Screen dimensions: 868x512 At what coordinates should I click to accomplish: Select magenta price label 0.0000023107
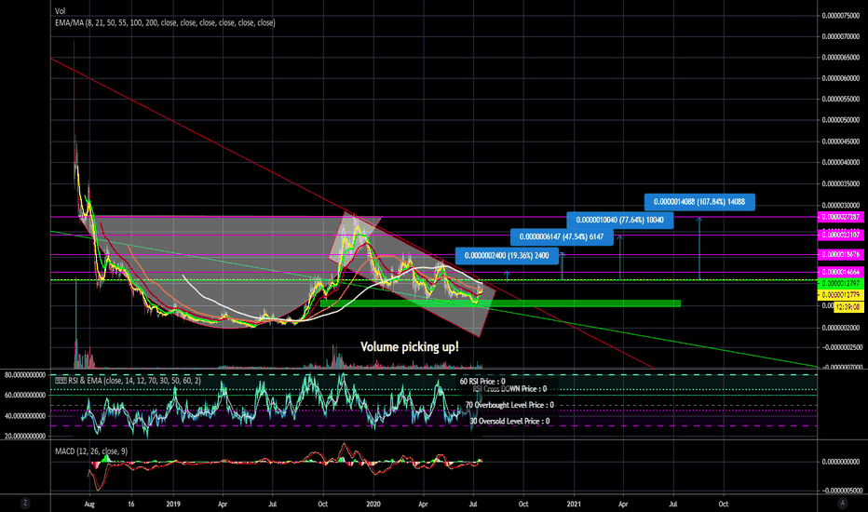[x=840, y=236]
